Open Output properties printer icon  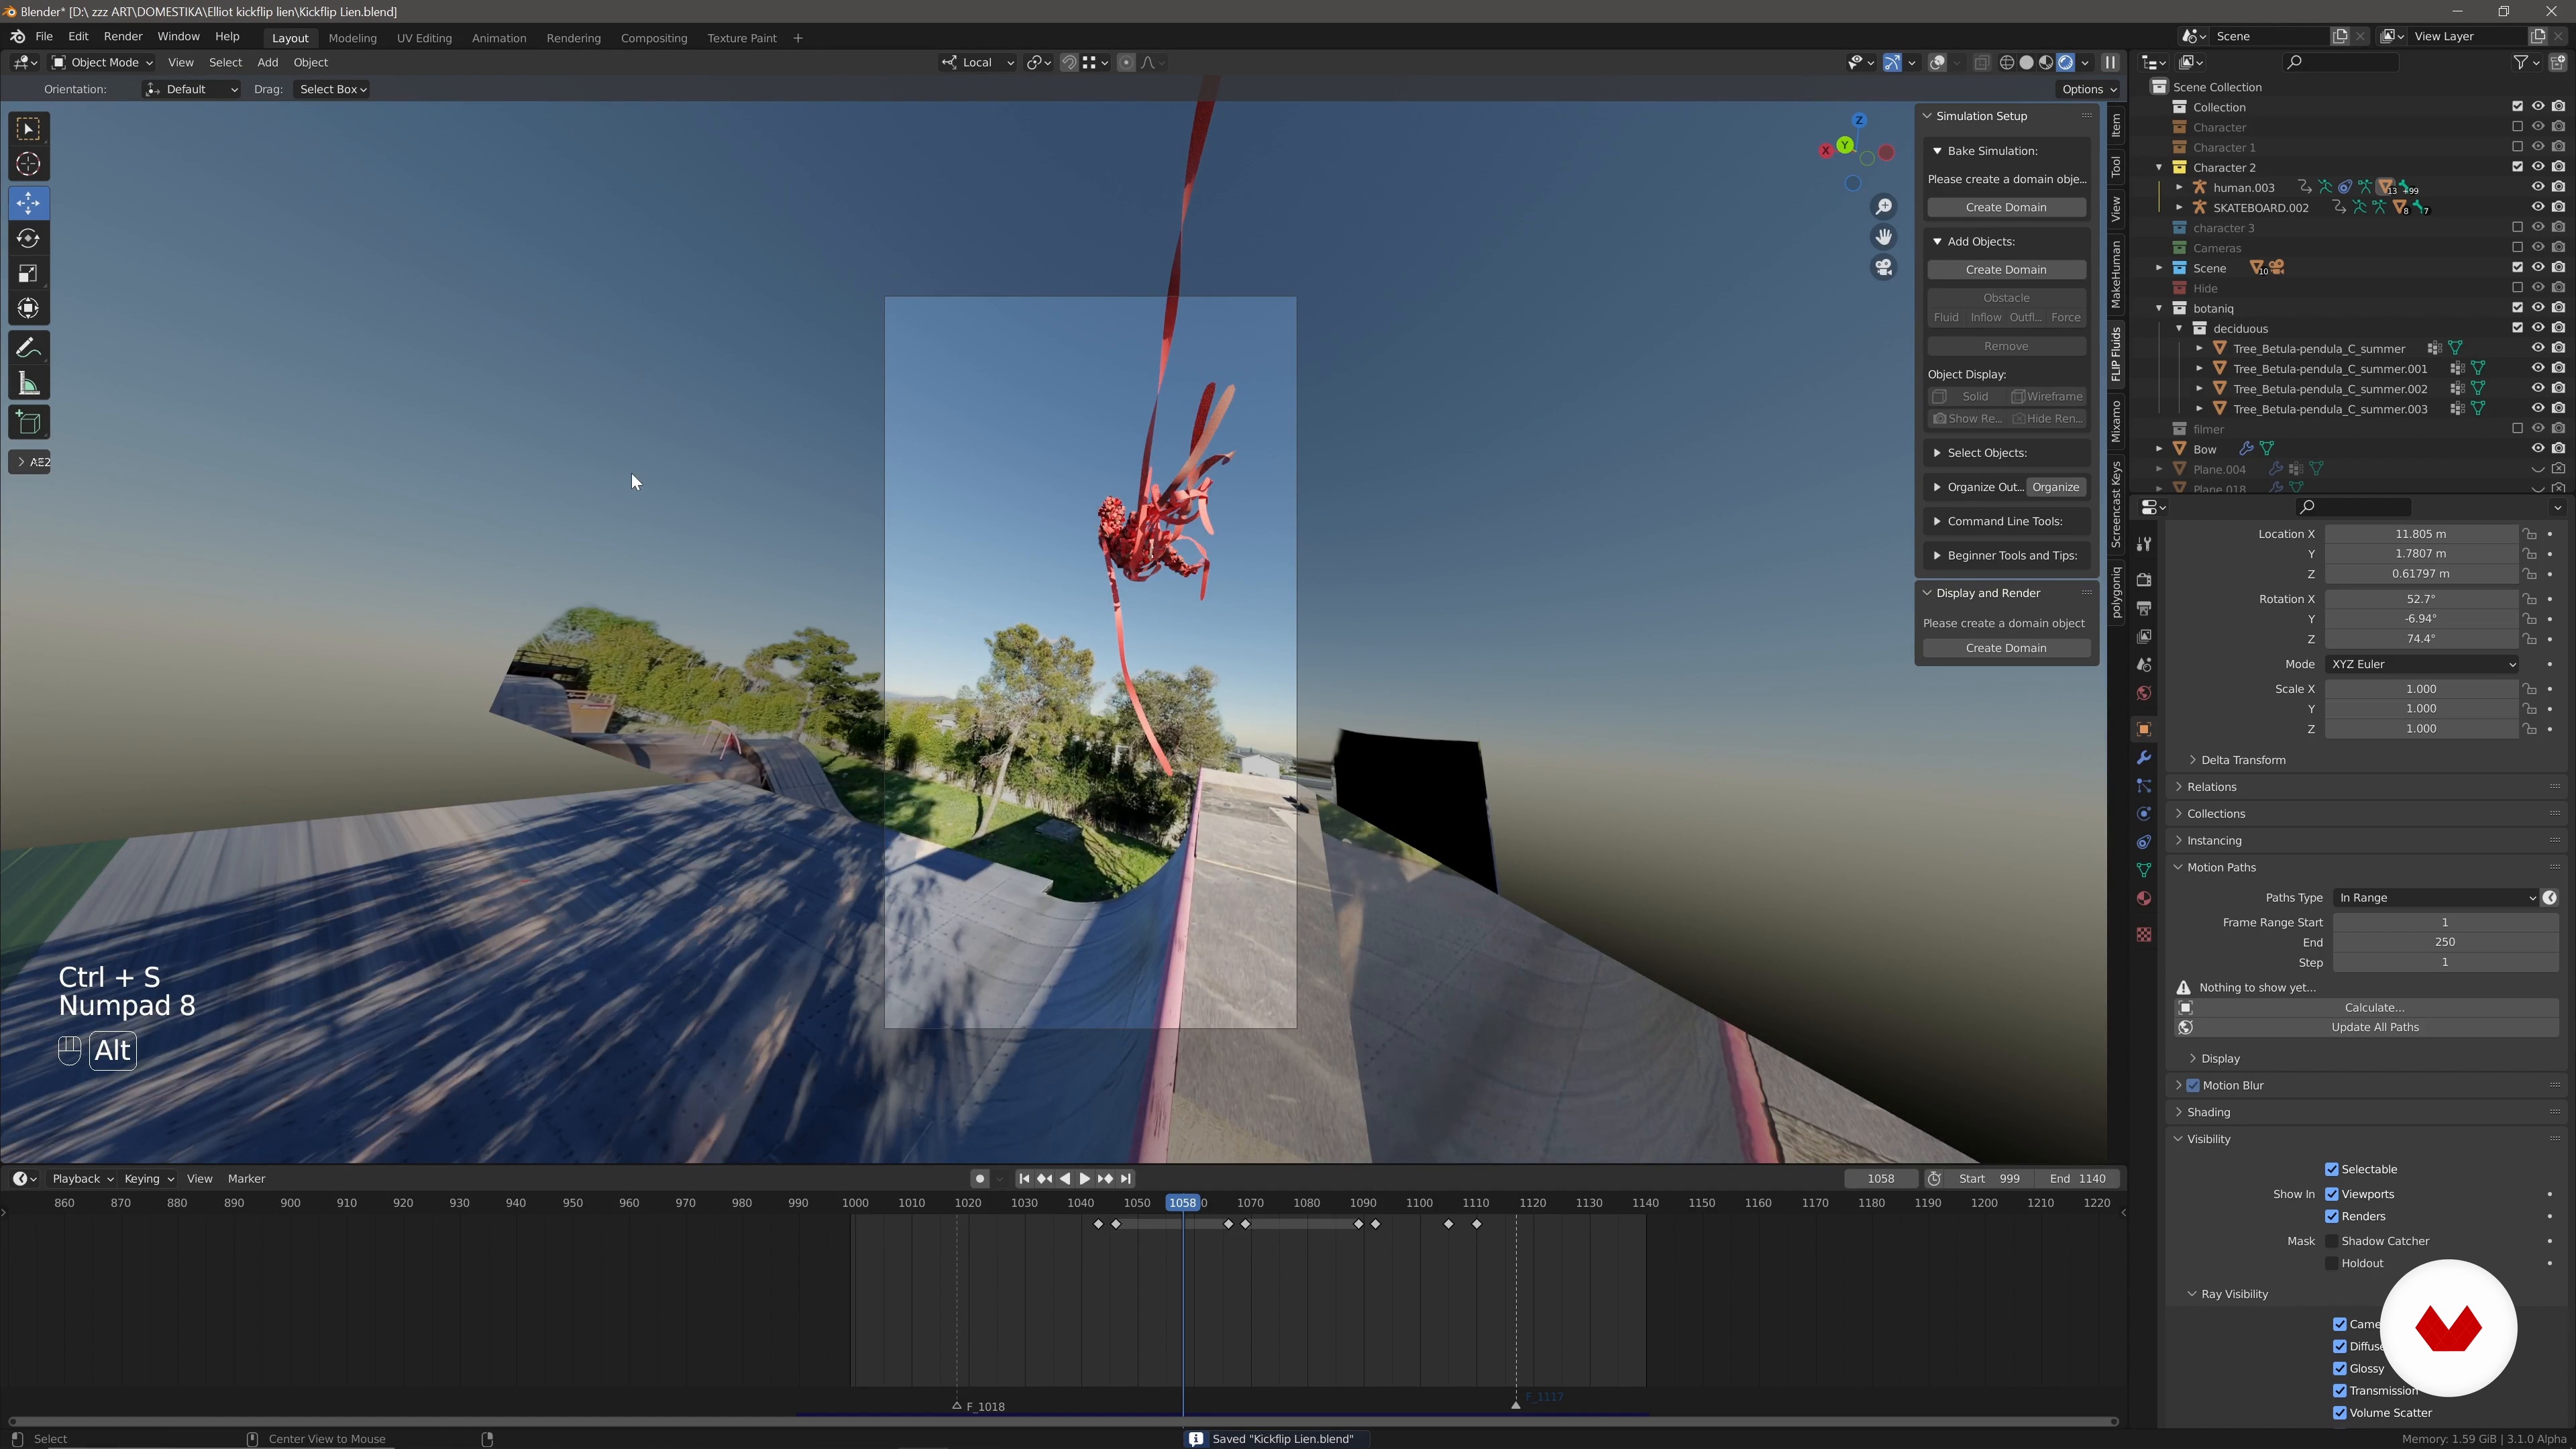[x=2143, y=608]
